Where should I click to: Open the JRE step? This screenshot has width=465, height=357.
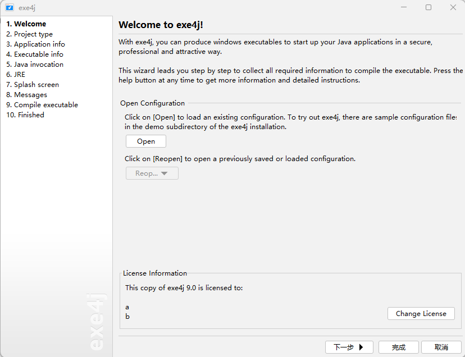tap(16, 75)
